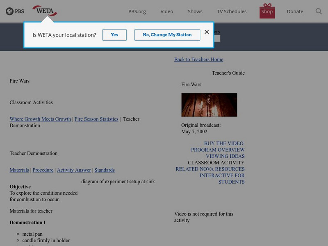328x246 pixels.
Task: Click 'May 7, 2002' broadcast date
Action: (194, 132)
